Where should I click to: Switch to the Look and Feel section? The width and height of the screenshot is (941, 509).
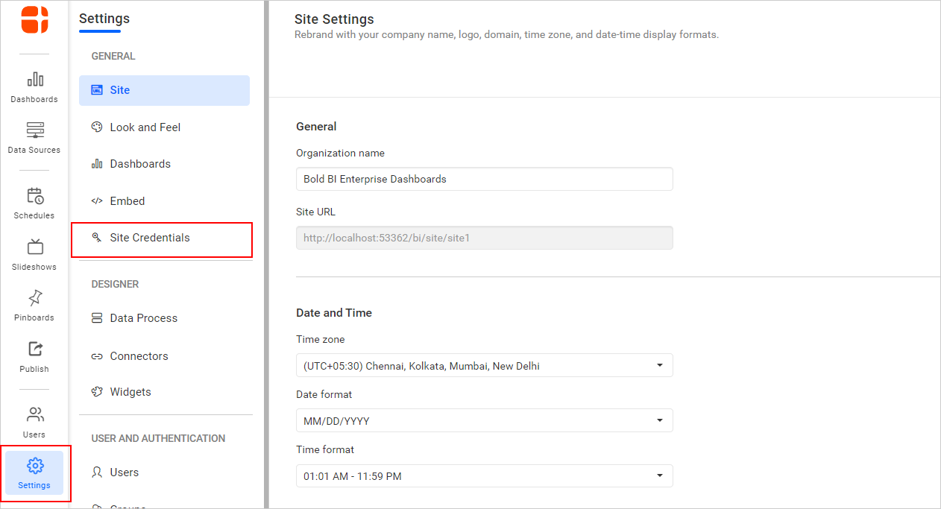click(x=145, y=127)
